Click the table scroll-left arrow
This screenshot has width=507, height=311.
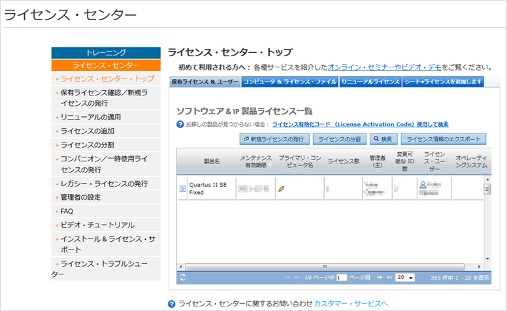(x=180, y=267)
